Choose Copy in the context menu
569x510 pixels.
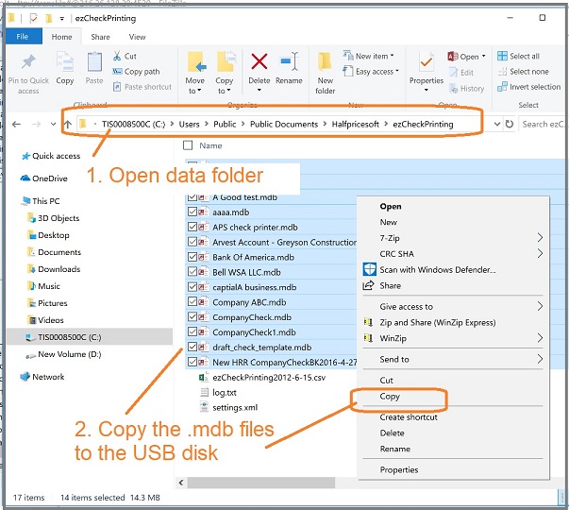coord(390,397)
